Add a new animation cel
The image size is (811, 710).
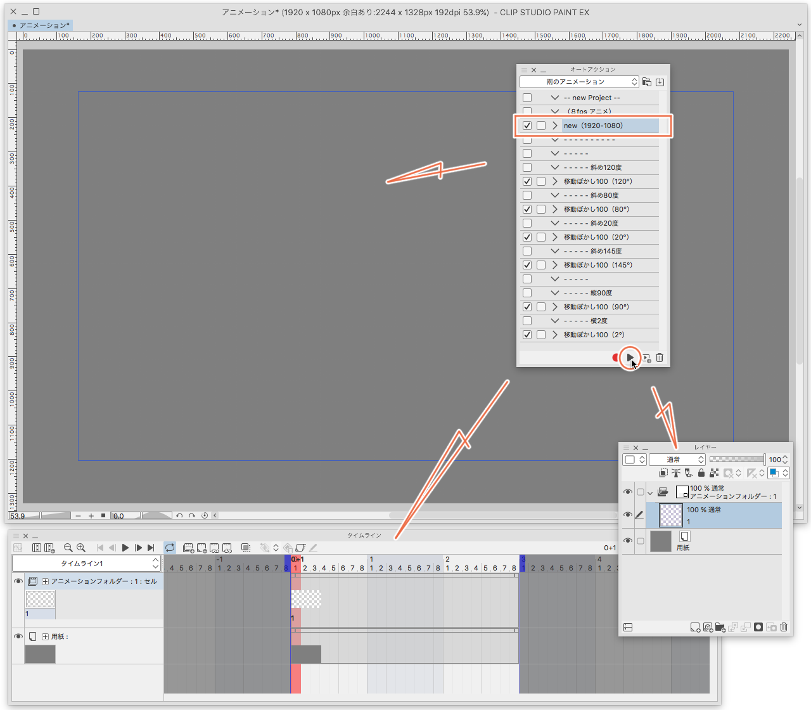(201, 548)
